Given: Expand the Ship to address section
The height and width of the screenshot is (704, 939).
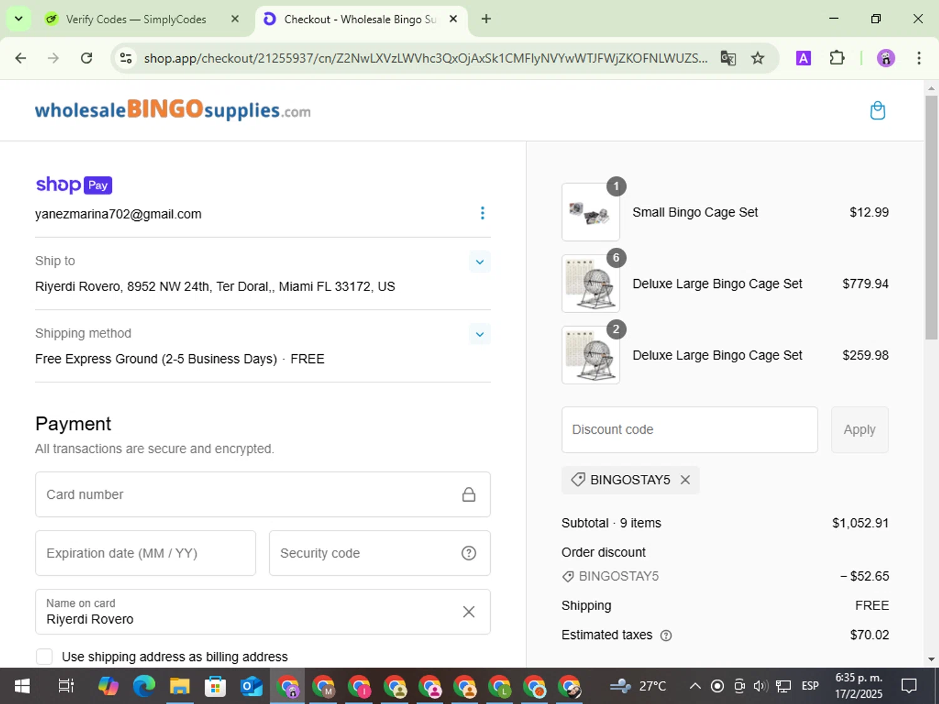Looking at the screenshot, I should [480, 262].
